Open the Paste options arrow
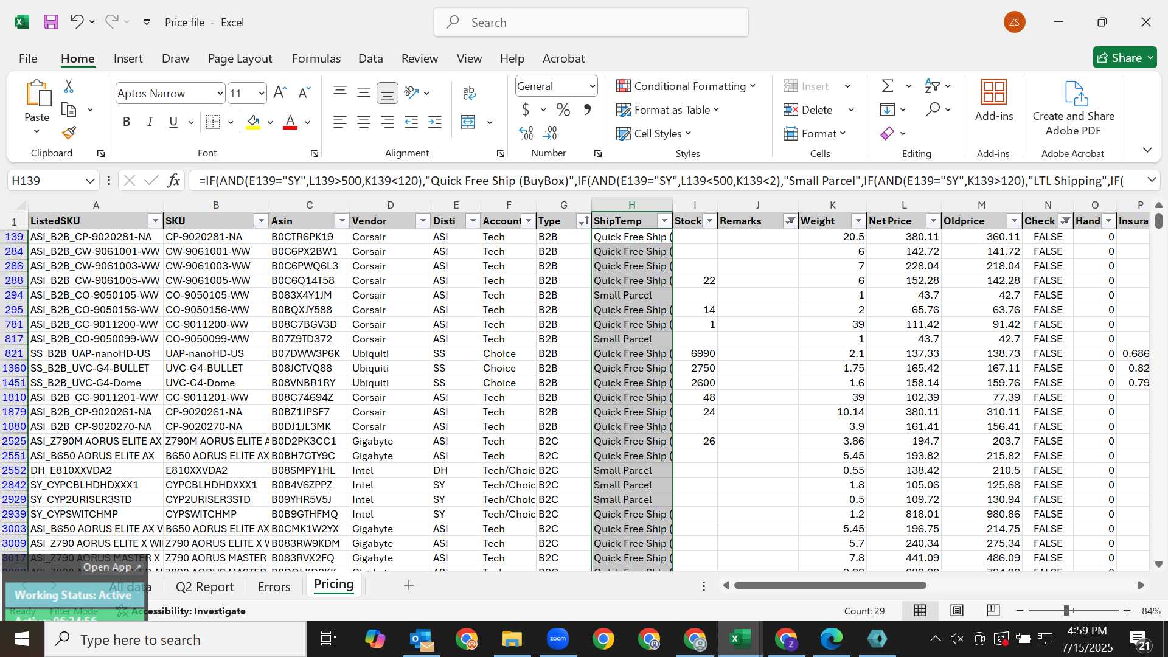This screenshot has width=1168, height=657. (x=36, y=131)
